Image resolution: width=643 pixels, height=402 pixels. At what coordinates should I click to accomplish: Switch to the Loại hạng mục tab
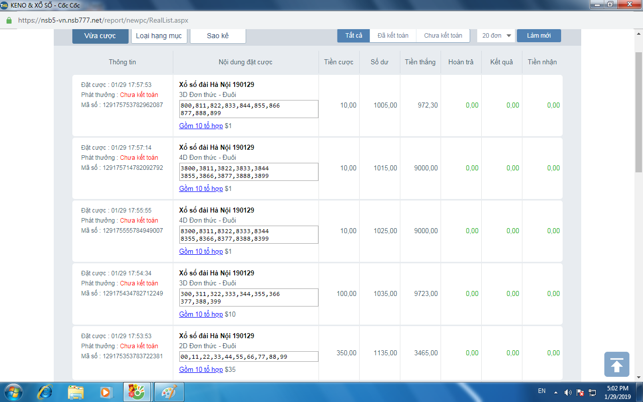[x=159, y=36]
